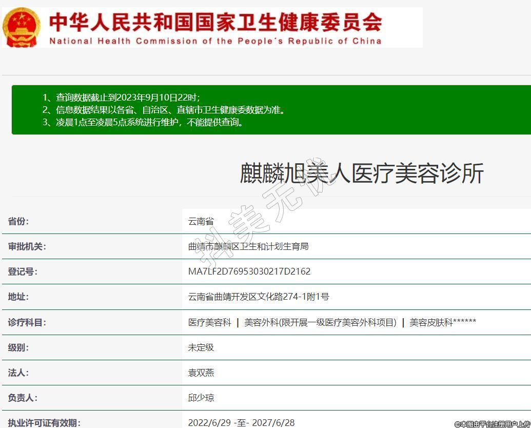Click the 美容外科 department entry

(x=320, y=322)
